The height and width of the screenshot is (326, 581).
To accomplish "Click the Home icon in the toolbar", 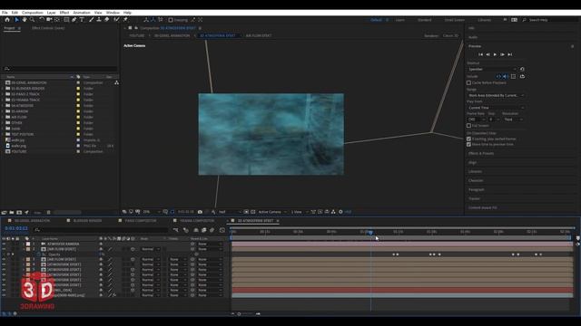I will point(7,20).
